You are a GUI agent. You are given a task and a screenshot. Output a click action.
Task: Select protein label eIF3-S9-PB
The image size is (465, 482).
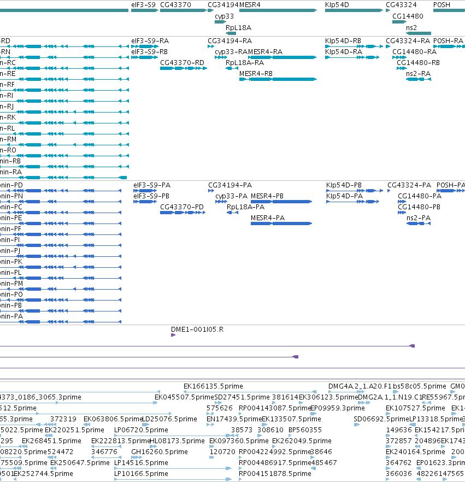151,196
